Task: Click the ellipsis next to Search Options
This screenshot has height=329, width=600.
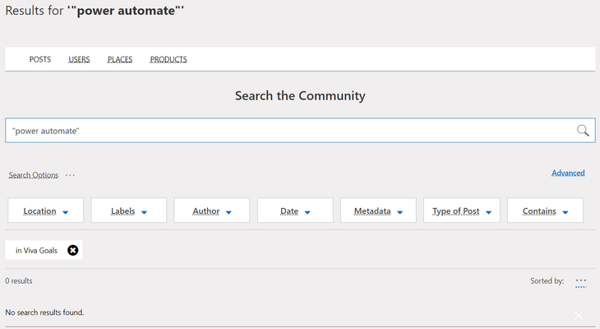Action: click(70, 175)
